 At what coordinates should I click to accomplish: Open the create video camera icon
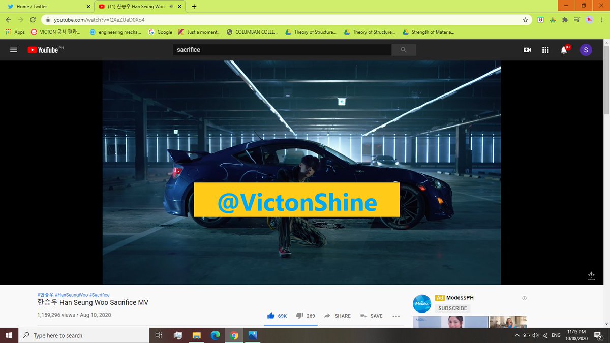[527, 50]
